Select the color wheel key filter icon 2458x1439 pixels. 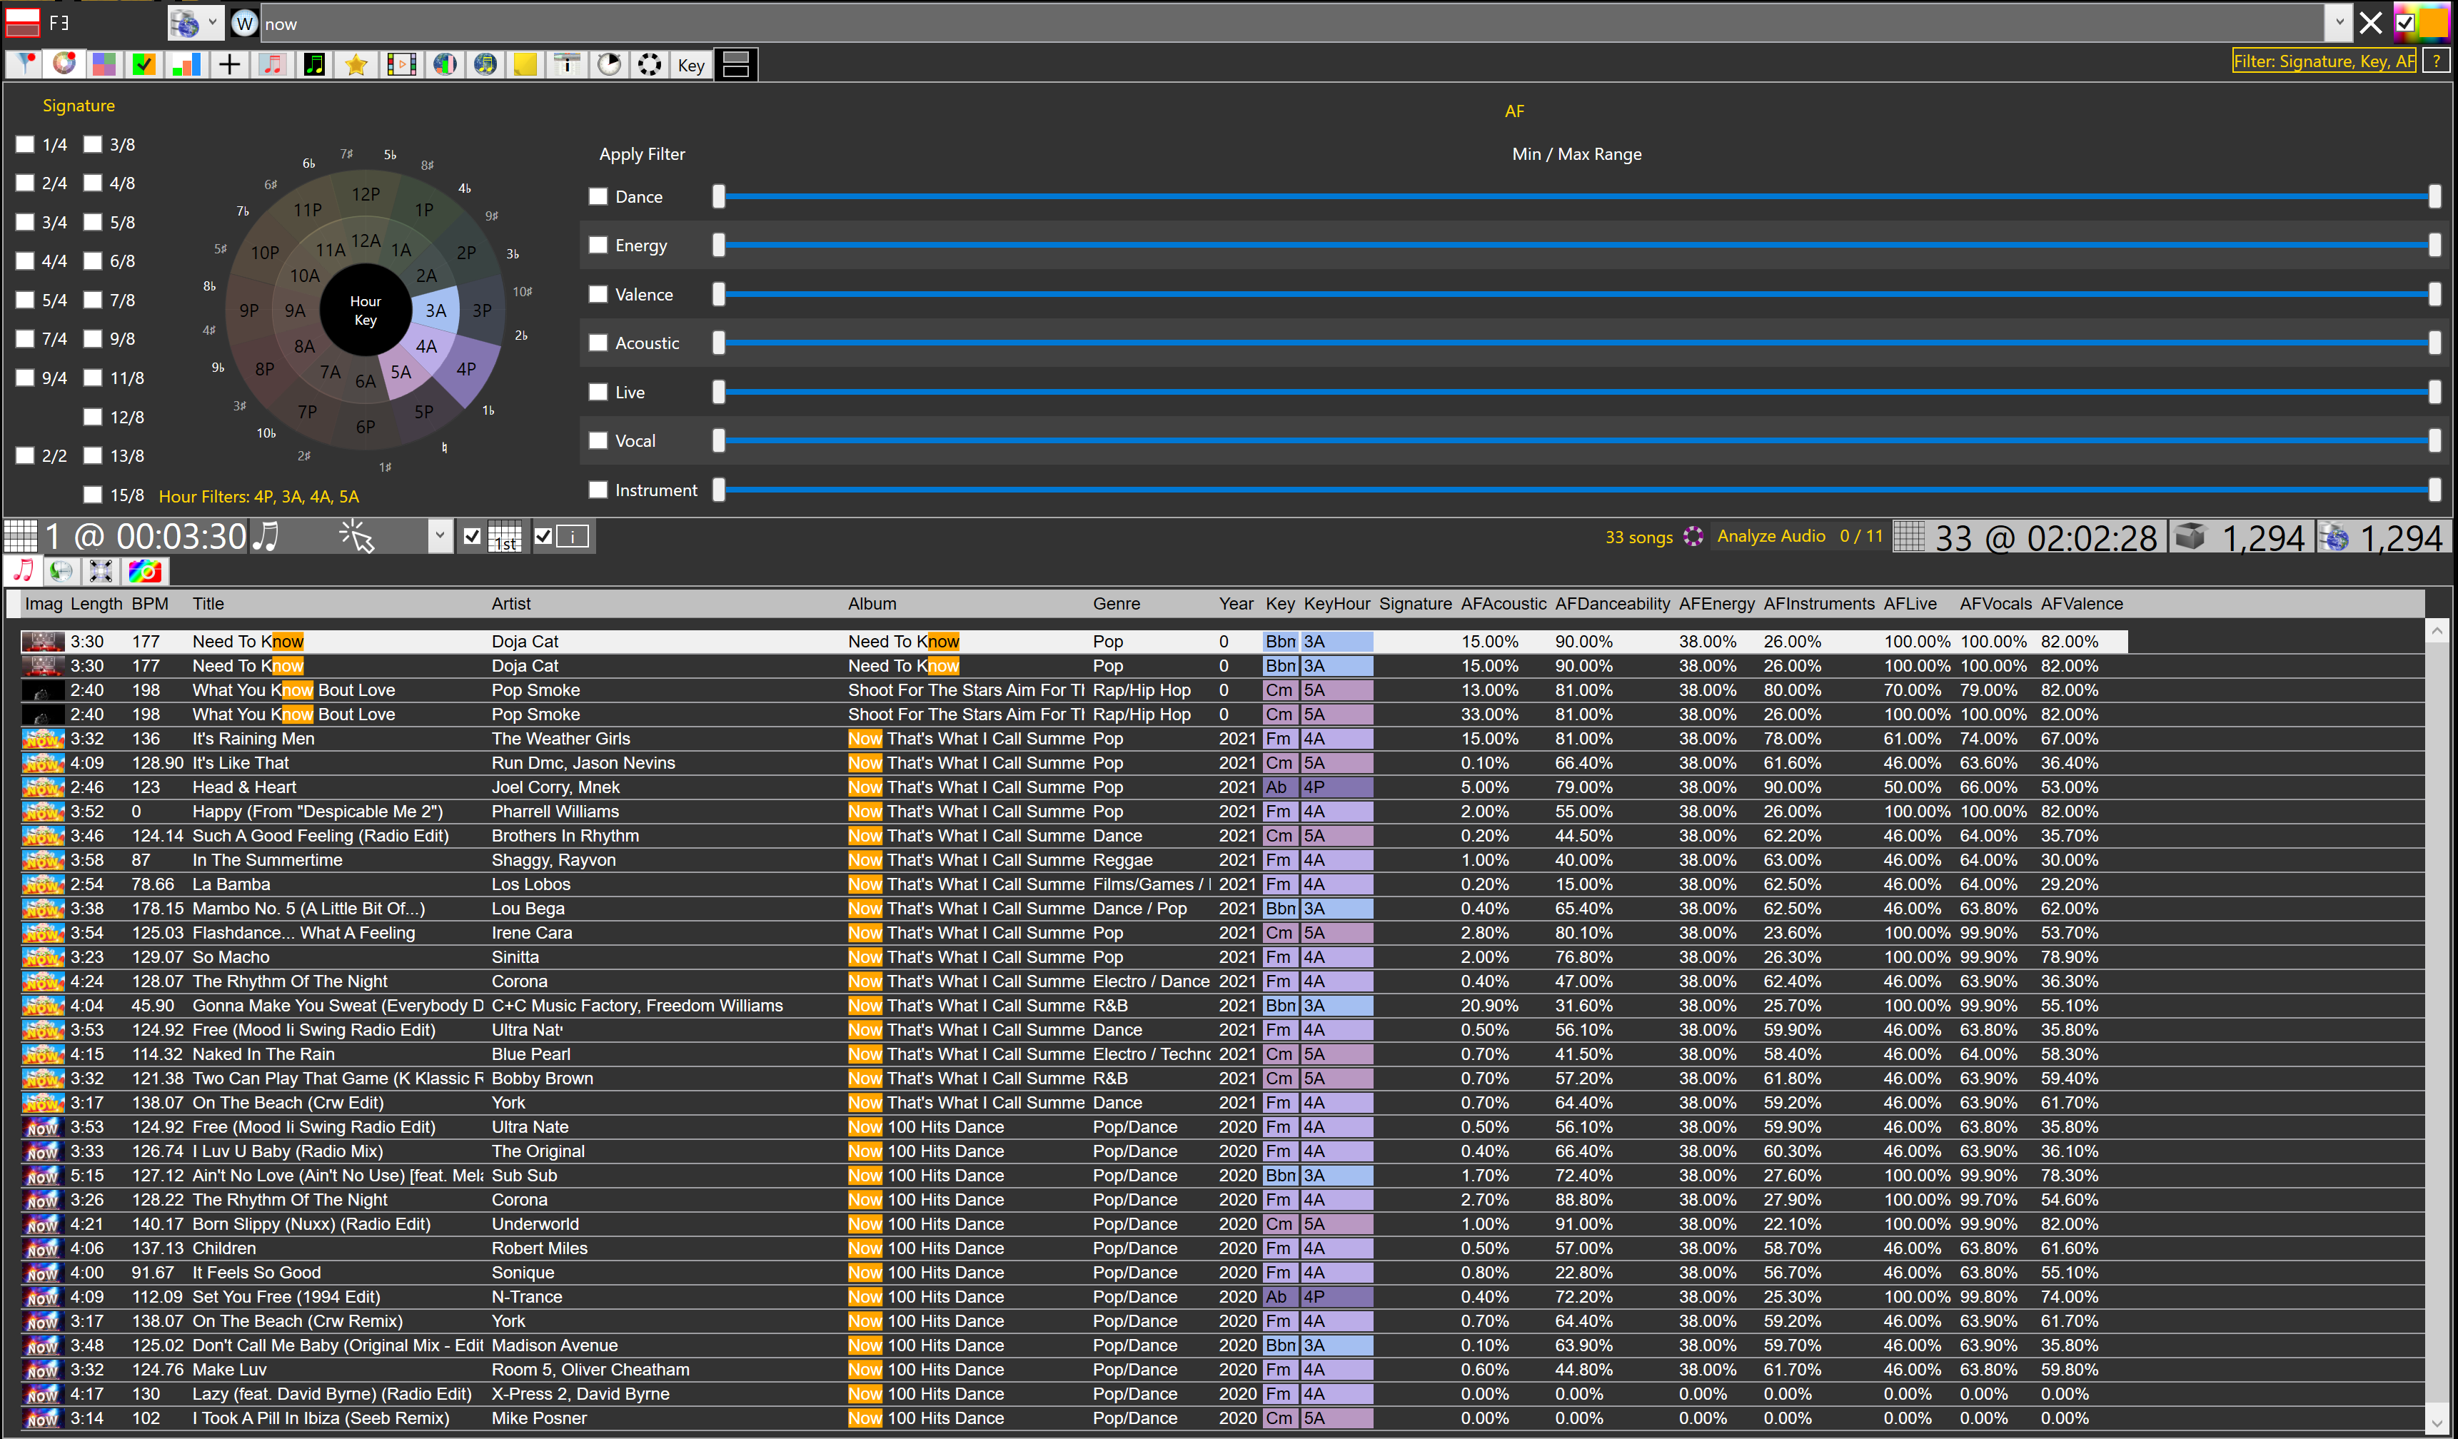tap(64, 64)
